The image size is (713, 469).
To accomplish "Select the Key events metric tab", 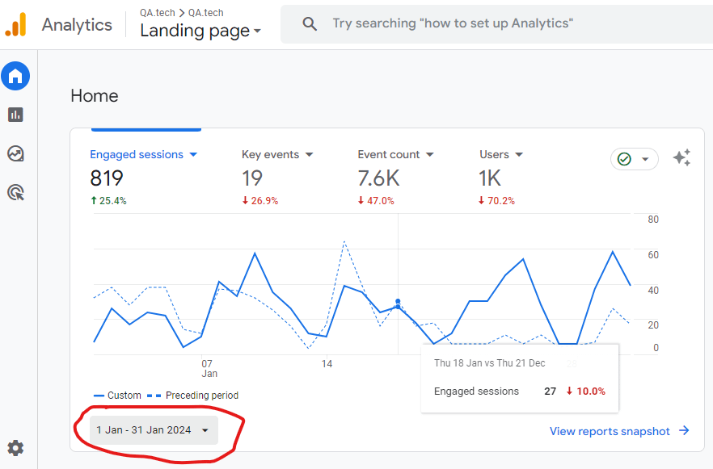I will (277, 154).
